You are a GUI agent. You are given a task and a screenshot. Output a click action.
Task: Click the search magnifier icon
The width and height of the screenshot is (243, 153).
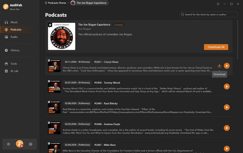coord(183,14)
